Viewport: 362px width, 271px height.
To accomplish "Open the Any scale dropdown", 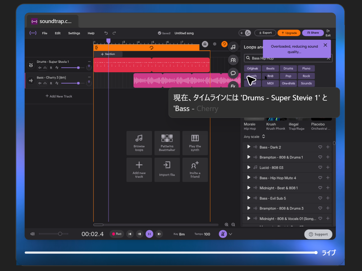I will [254, 137].
